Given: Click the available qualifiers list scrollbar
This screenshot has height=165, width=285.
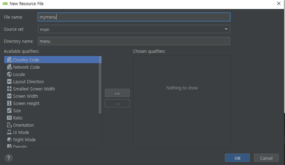Looking at the screenshot, I should 100,85.
